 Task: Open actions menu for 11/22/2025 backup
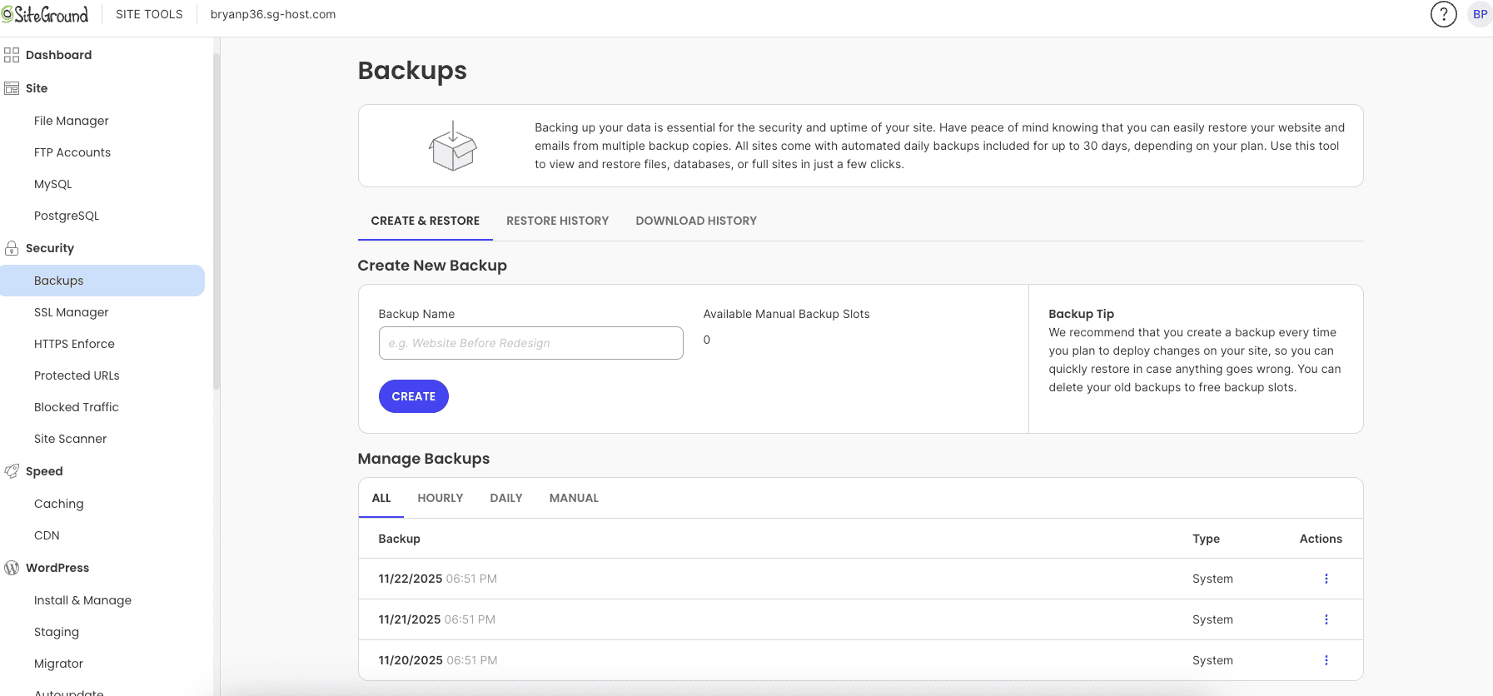pos(1326,579)
